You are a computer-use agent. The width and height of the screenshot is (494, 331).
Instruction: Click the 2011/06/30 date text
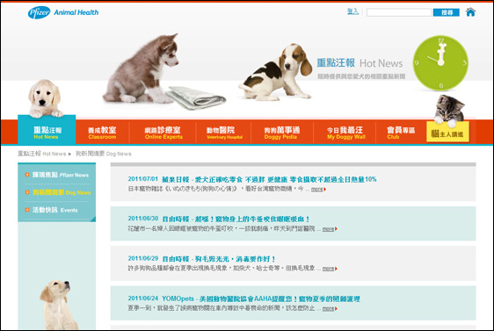(142, 219)
